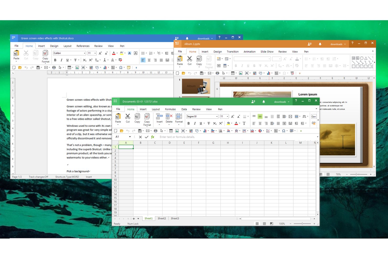
Task: Toggle Italic in the spreadsheet ribbon
Action: 195,123
